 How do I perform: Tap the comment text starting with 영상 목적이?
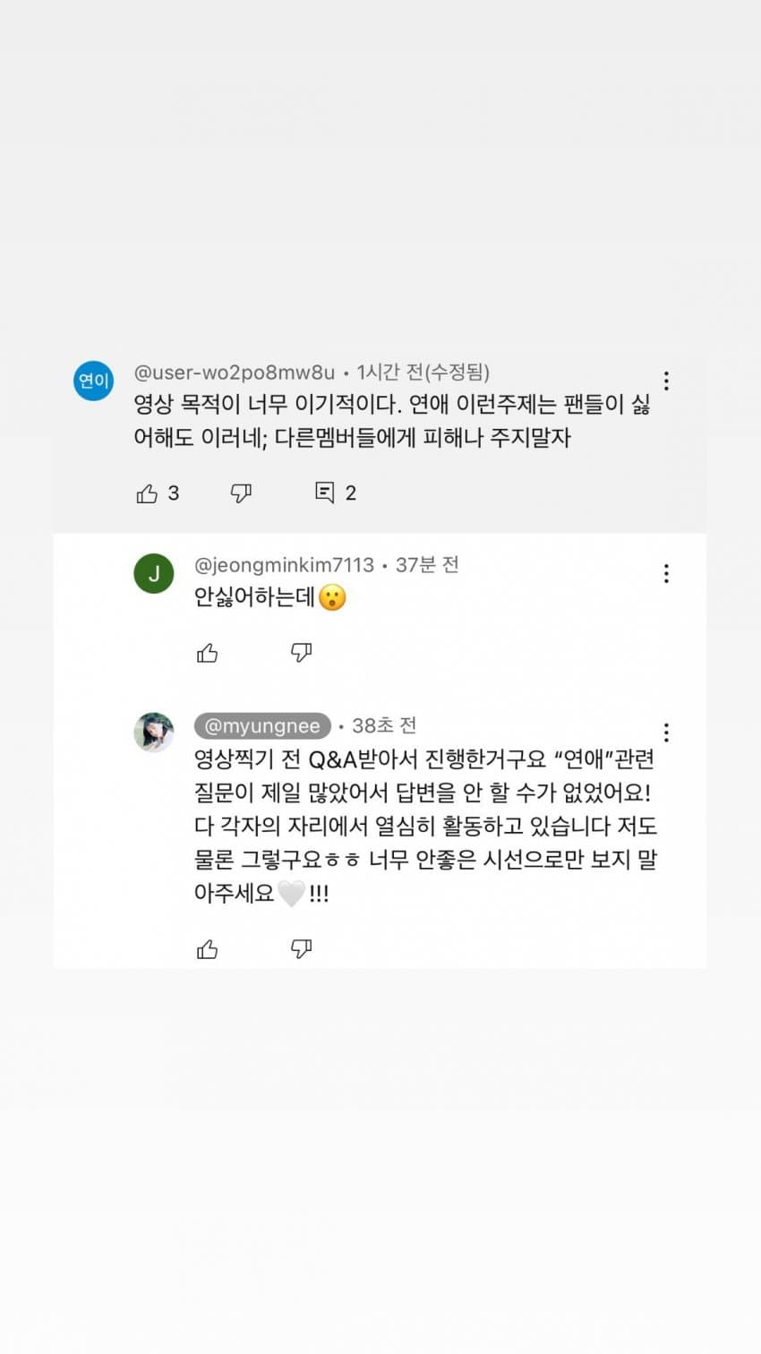click(x=392, y=421)
